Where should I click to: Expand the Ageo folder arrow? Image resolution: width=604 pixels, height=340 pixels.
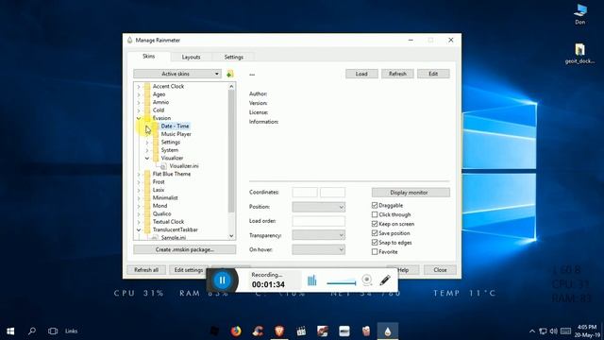click(x=139, y=94)
